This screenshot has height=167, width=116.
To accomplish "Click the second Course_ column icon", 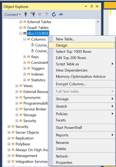I will [33, 51].
